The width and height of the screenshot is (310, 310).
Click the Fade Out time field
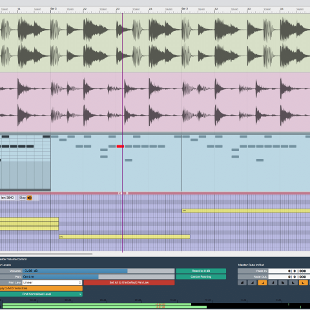tap(289, 276)
